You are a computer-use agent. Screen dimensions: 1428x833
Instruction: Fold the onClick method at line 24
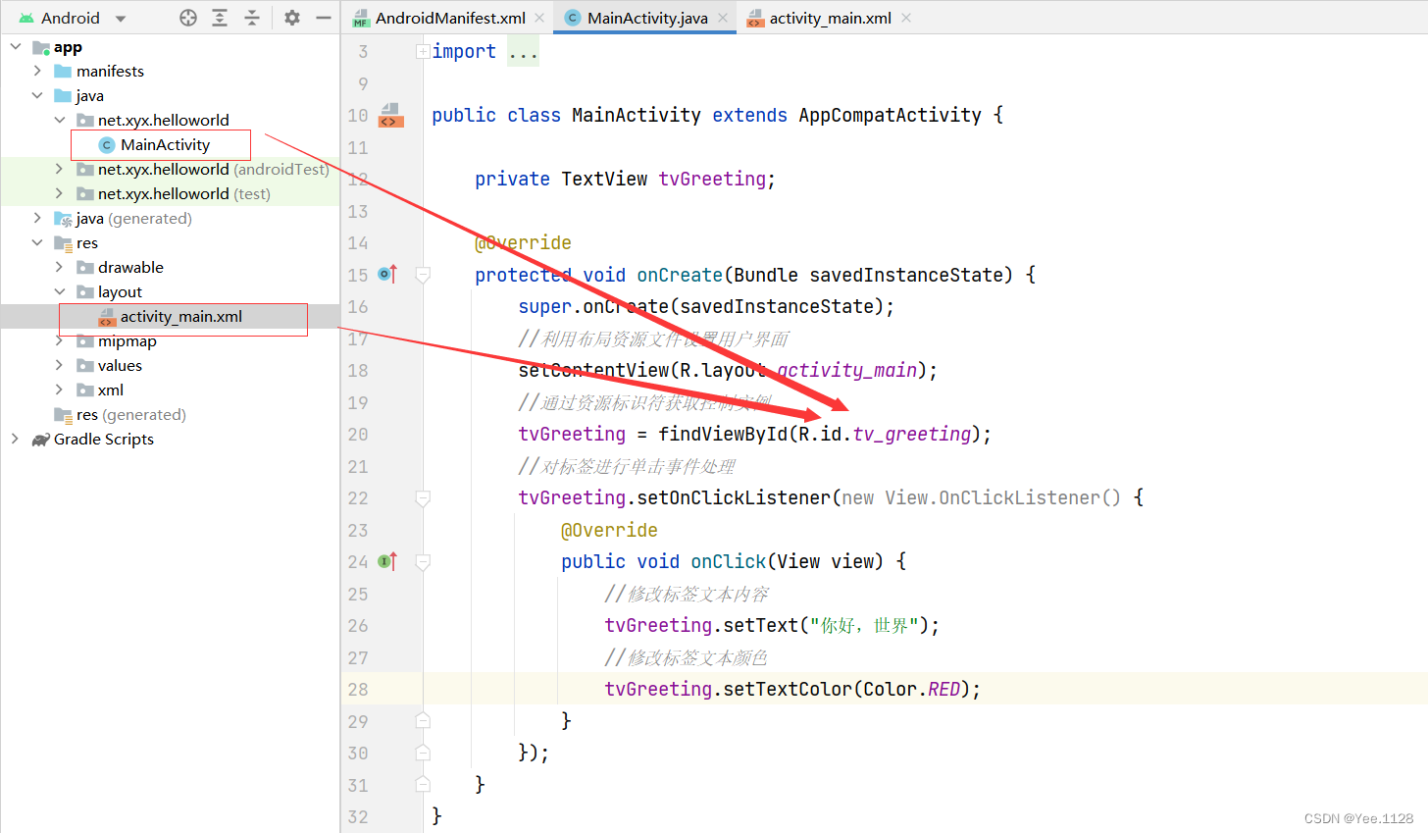coord(423,562)
